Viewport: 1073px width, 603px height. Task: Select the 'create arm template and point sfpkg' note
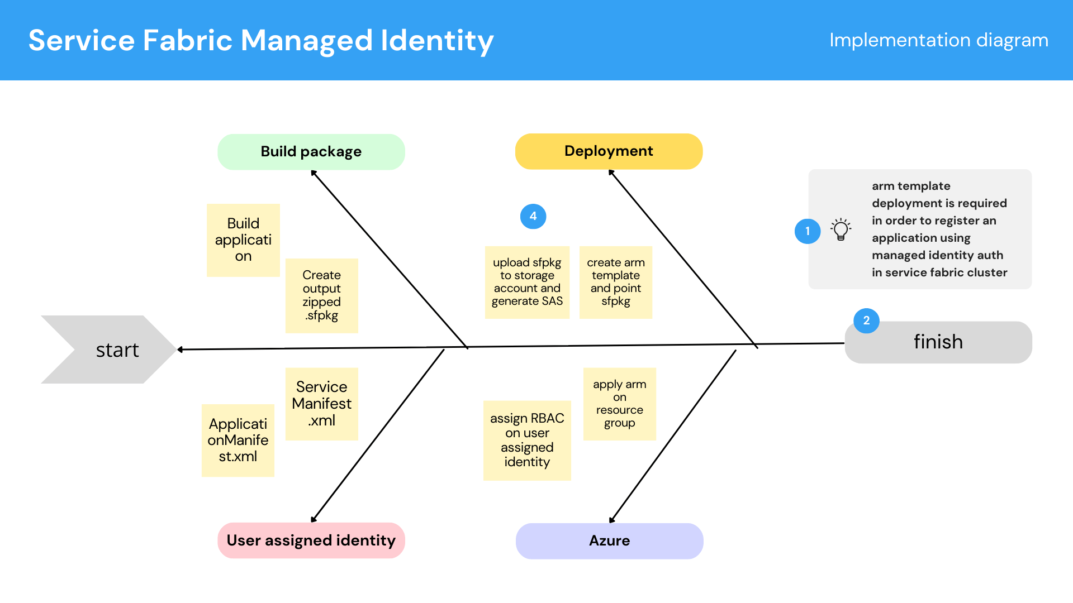pos(616,283)
